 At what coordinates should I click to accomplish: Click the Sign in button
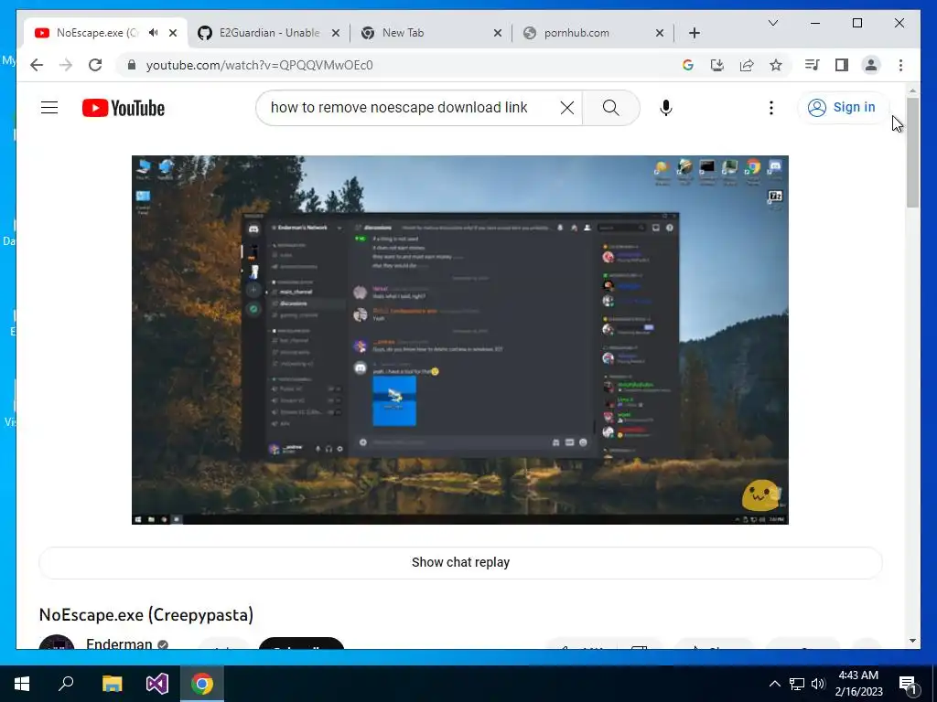point(842,108)
